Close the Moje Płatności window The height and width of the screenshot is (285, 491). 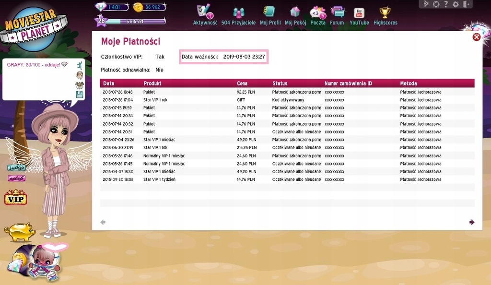476,37
